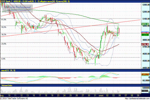Screen dimensions: 150x100
Task: Click the 23,6% Fibonacci level label
Action: point(3,44)
